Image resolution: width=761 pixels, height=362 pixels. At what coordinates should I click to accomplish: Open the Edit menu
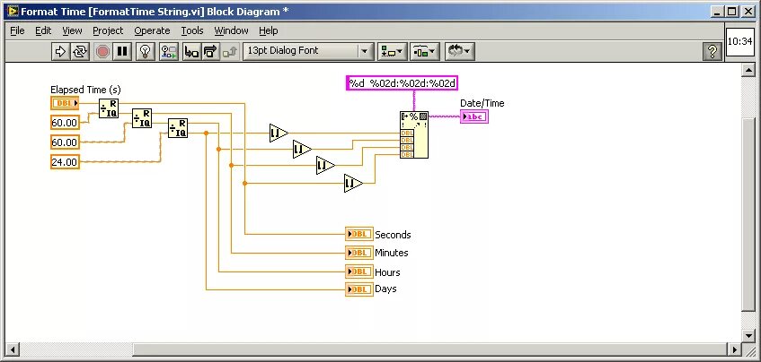point(43,30)
